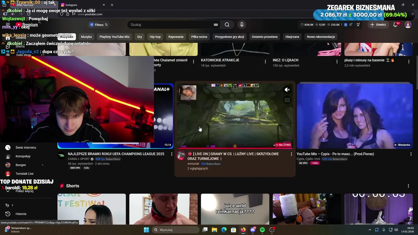Image resolution: width=418 pixels, height=235 pixels.
Task: Select Przygodowe gry akcji chip
Action: [x=230, y=37]
